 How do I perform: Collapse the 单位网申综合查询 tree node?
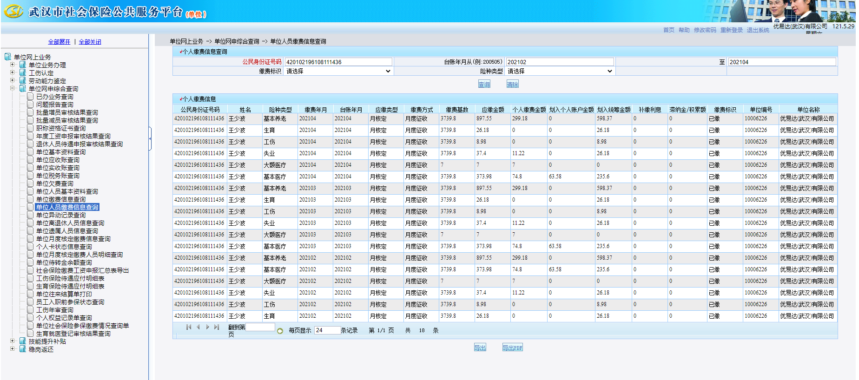tap(13, 88)
